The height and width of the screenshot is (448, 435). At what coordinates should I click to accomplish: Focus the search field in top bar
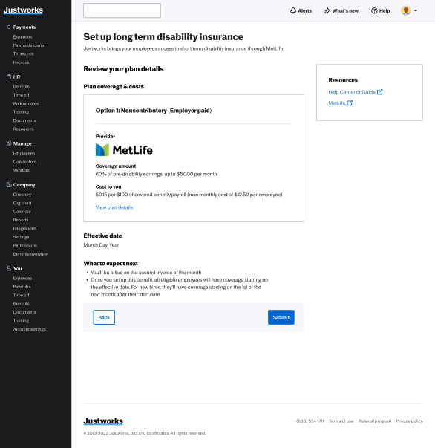click(x=122, y=10)
